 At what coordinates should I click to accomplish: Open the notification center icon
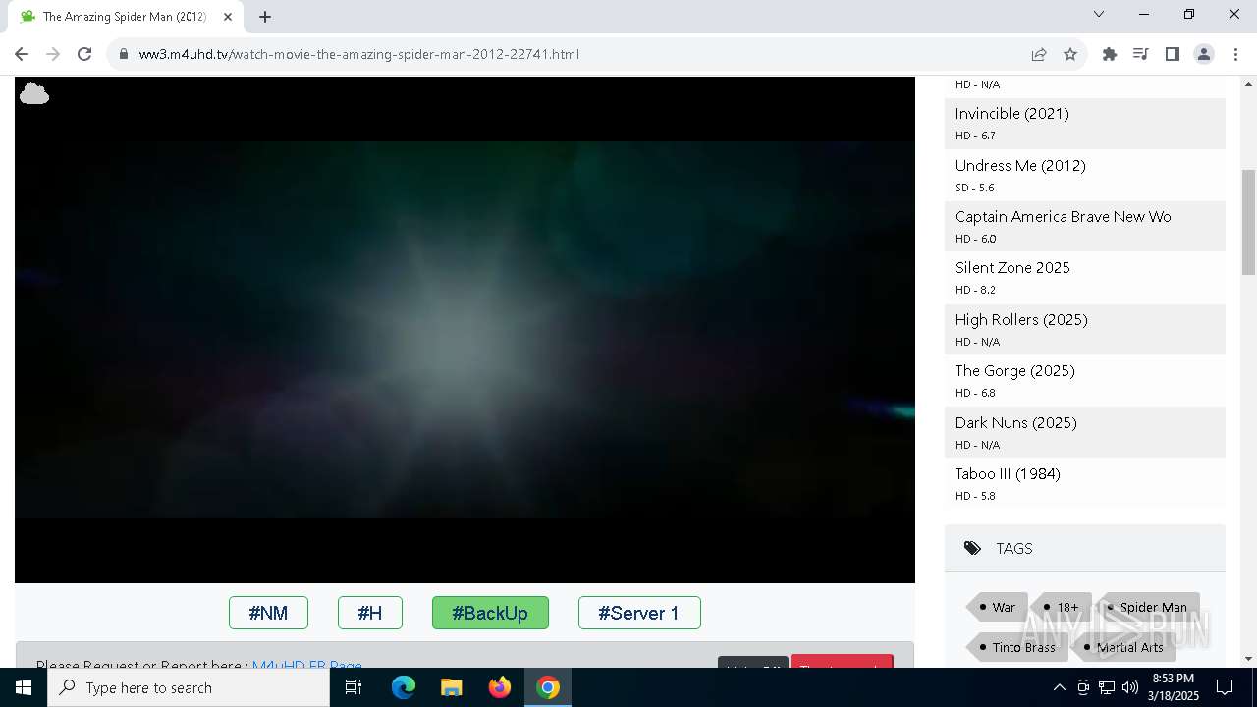click(x=1226, y=687)
